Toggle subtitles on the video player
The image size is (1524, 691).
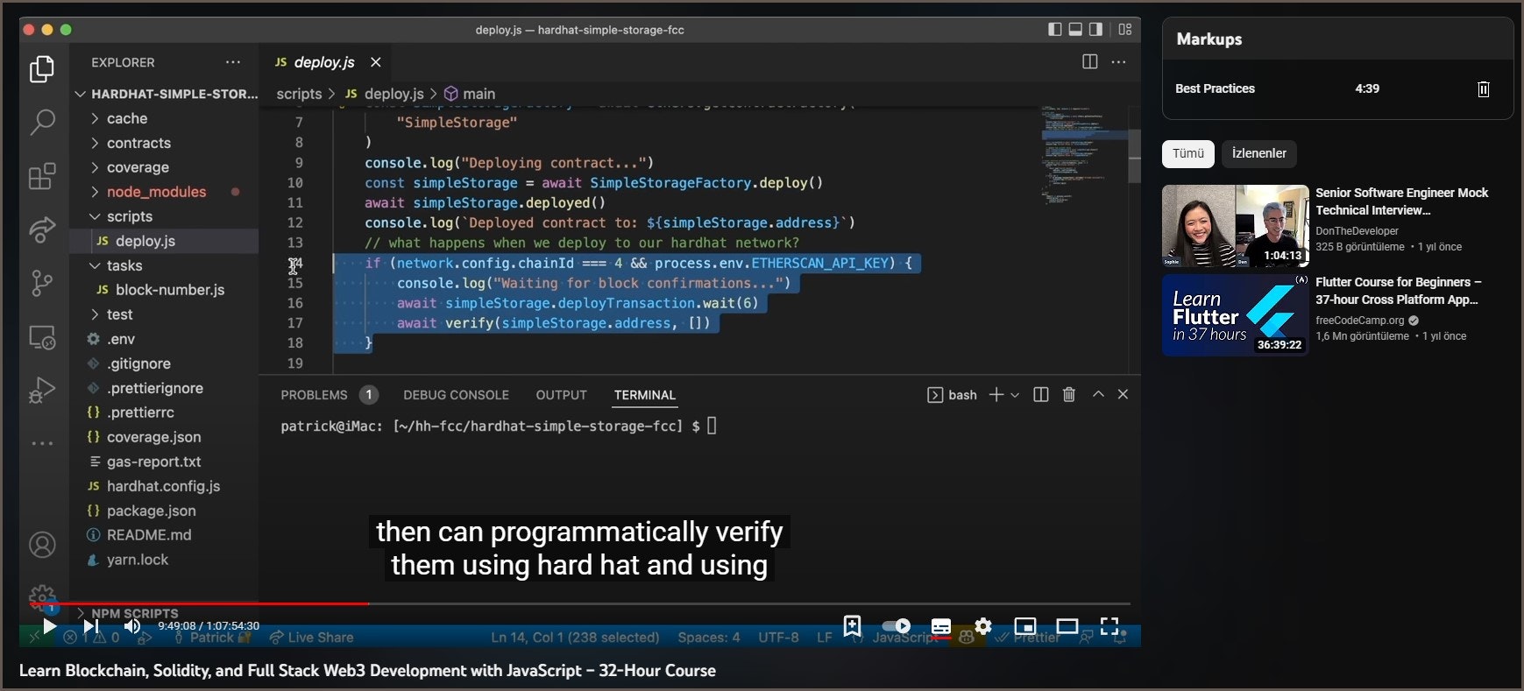click(x=940, y=626)
